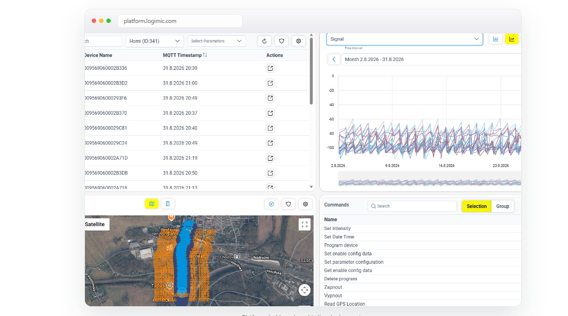Screen dimensions: 568x316
Task: Toggle the yellow line chart view
Action: 512,39
